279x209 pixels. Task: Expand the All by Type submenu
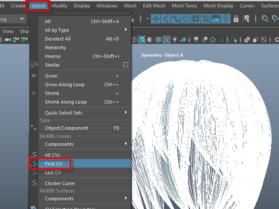(126, 30)
